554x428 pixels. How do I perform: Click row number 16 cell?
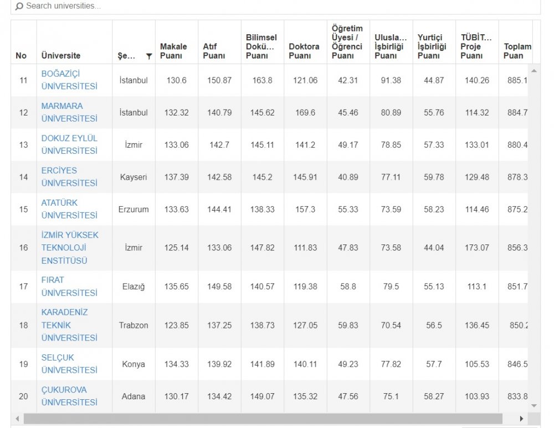tap(23, 248)
